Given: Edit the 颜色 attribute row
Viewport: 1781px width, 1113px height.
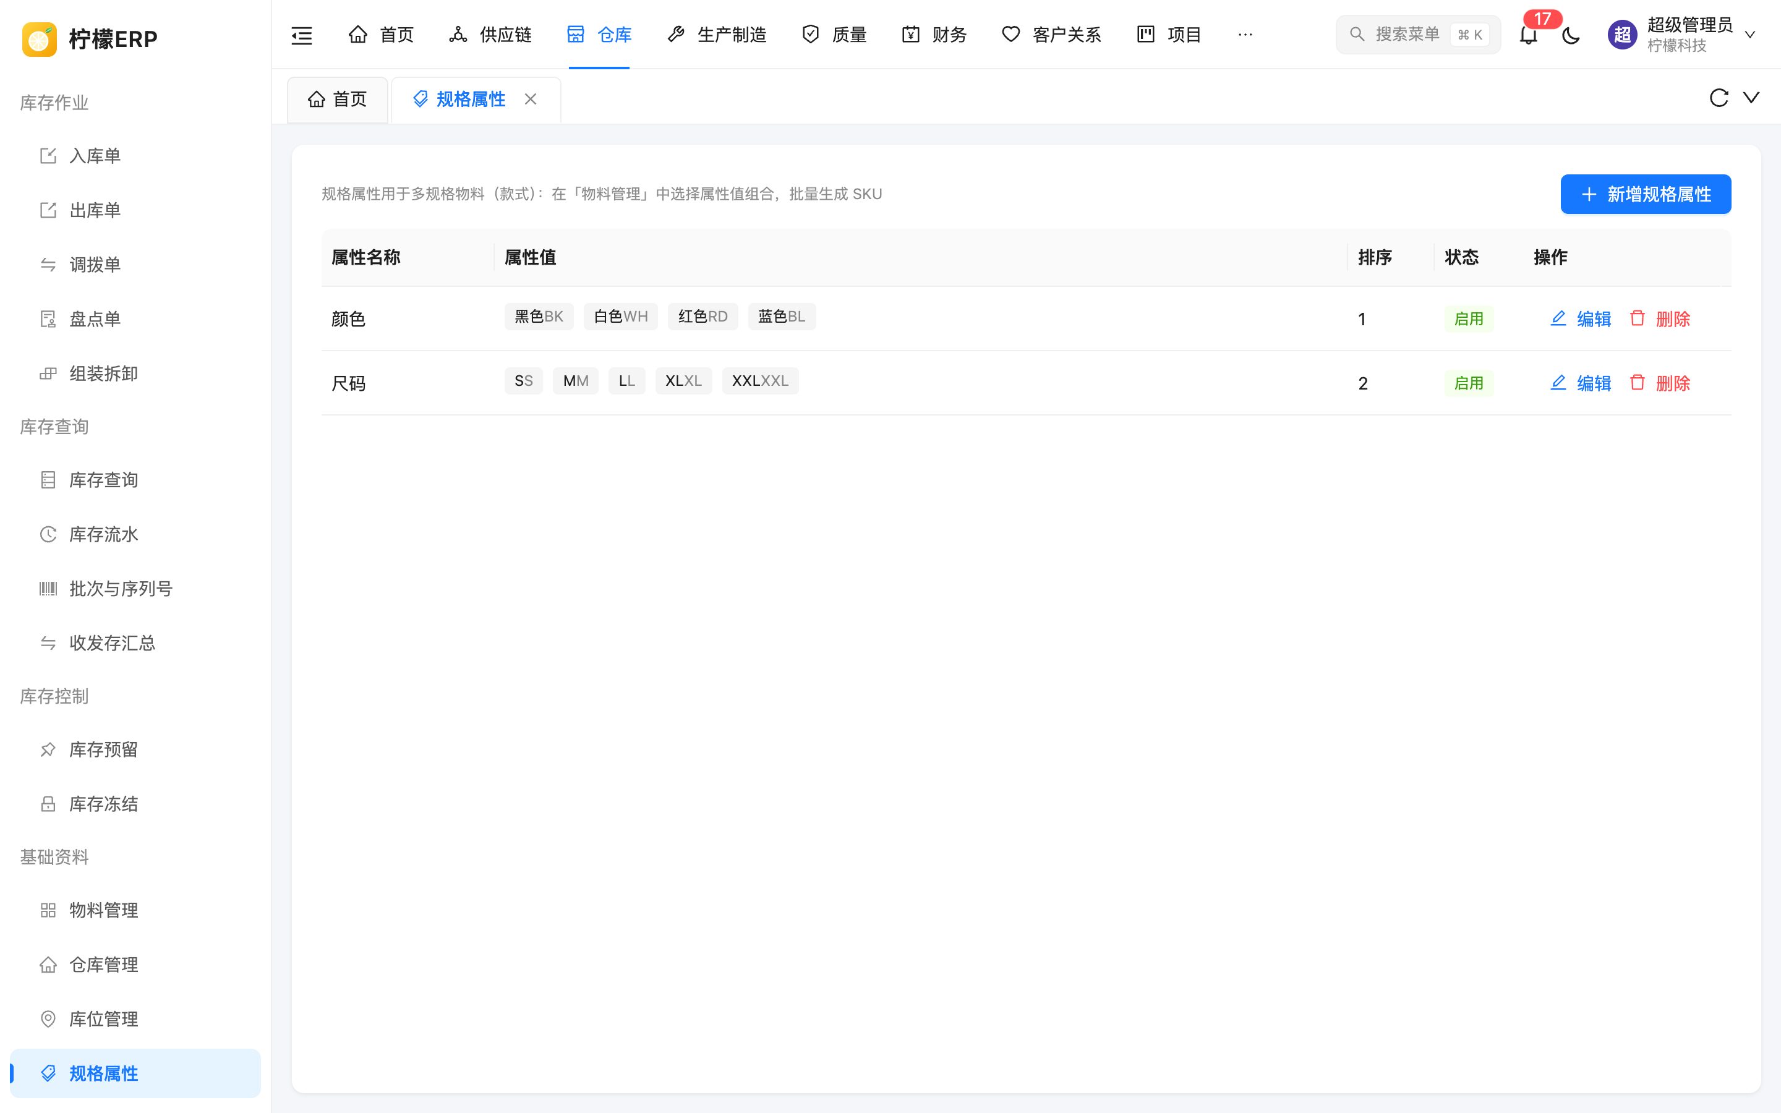Looking at the screenshot, I should coord(1581,318).
